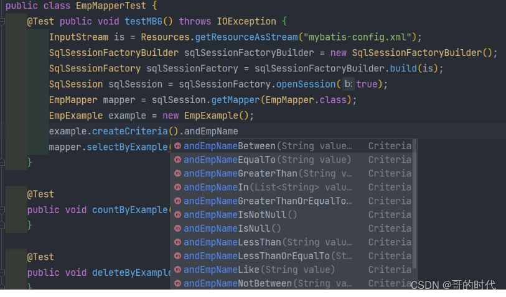Click the testMBG method name
The width and height of the screenshot is (506, 297).
(x=144, y=22)
